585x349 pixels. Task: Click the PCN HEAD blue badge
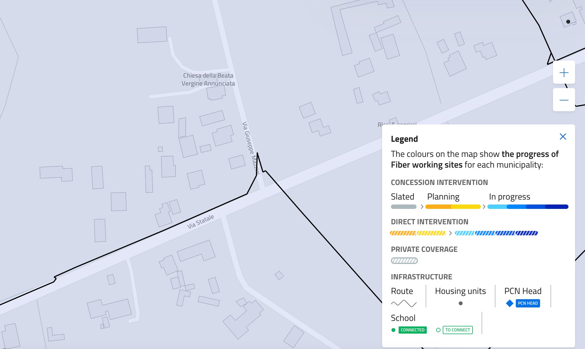click(528, 303)
